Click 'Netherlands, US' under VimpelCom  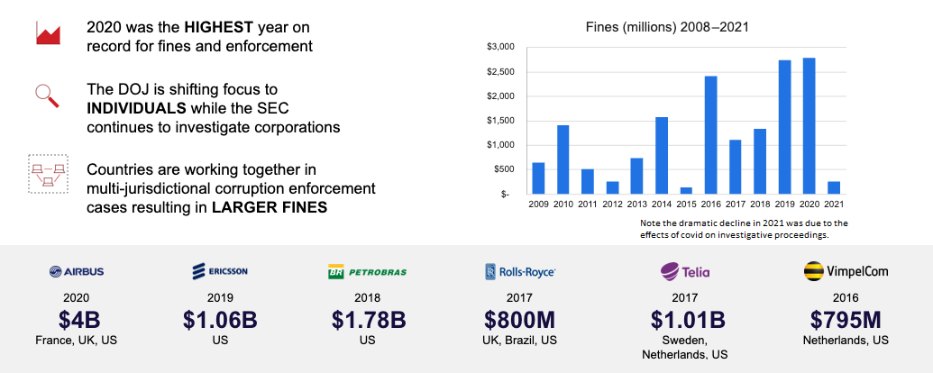pyautogui.click(x=846, y=341)
